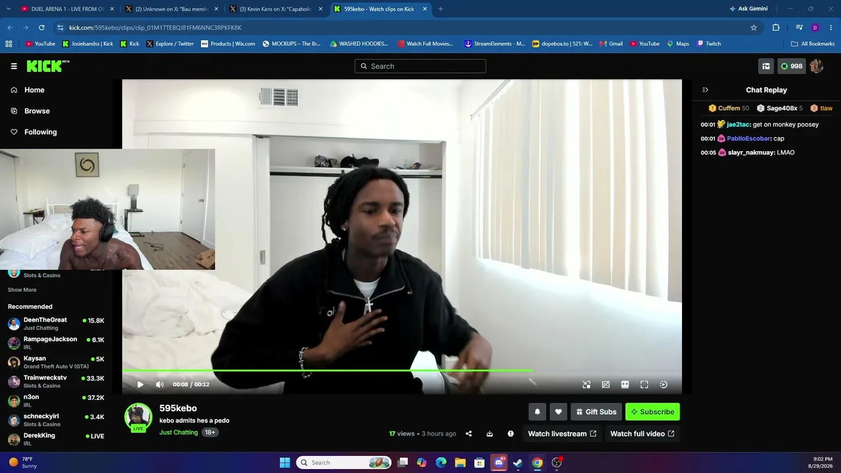Click the green Subscribe button
Screen dimensions: 841x473
coord(652,412)
